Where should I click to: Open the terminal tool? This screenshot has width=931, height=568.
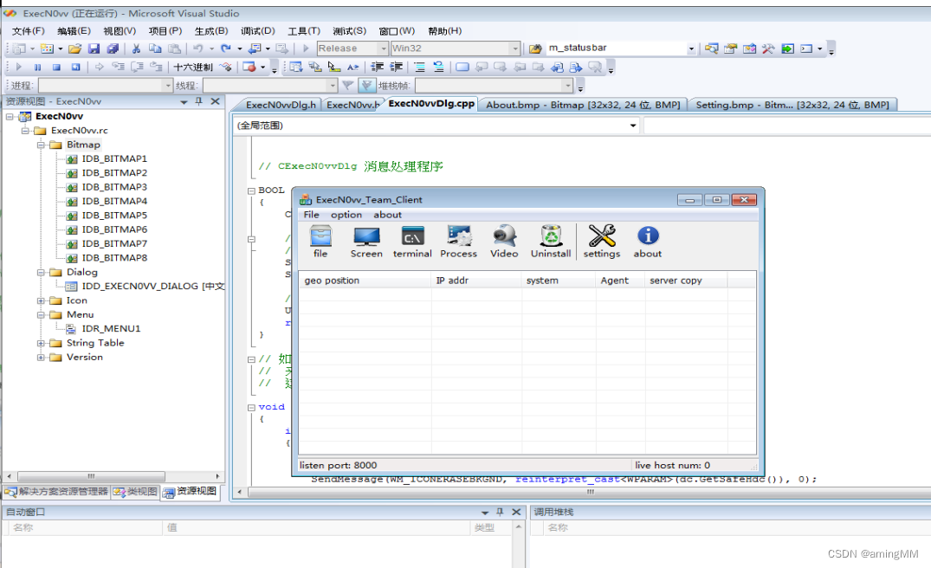coord(412,242)
